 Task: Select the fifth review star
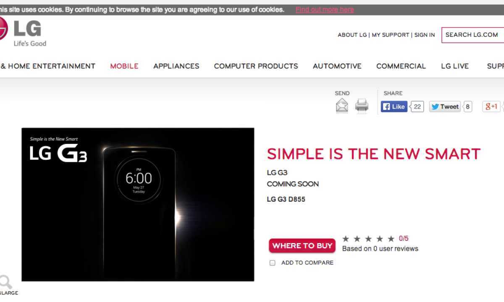click(x=391, y=239)
